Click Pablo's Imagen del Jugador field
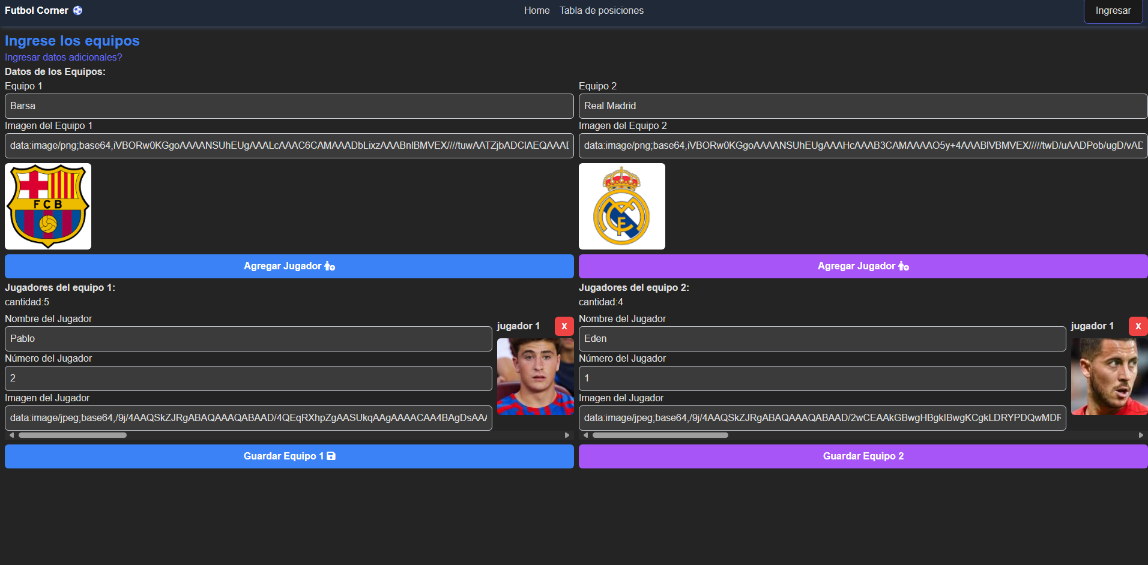This screenshot has width=1148, height=565. coord(249,418)
